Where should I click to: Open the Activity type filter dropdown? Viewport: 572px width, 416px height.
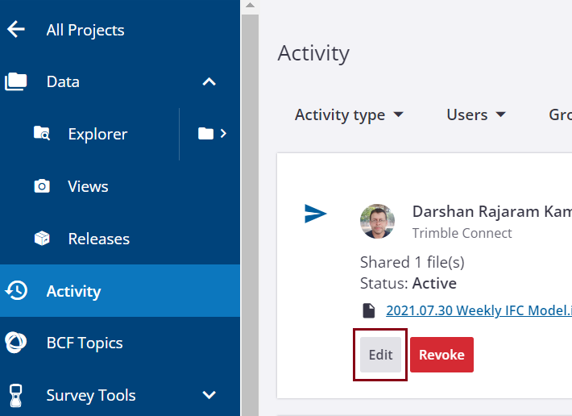pos(349,114)
